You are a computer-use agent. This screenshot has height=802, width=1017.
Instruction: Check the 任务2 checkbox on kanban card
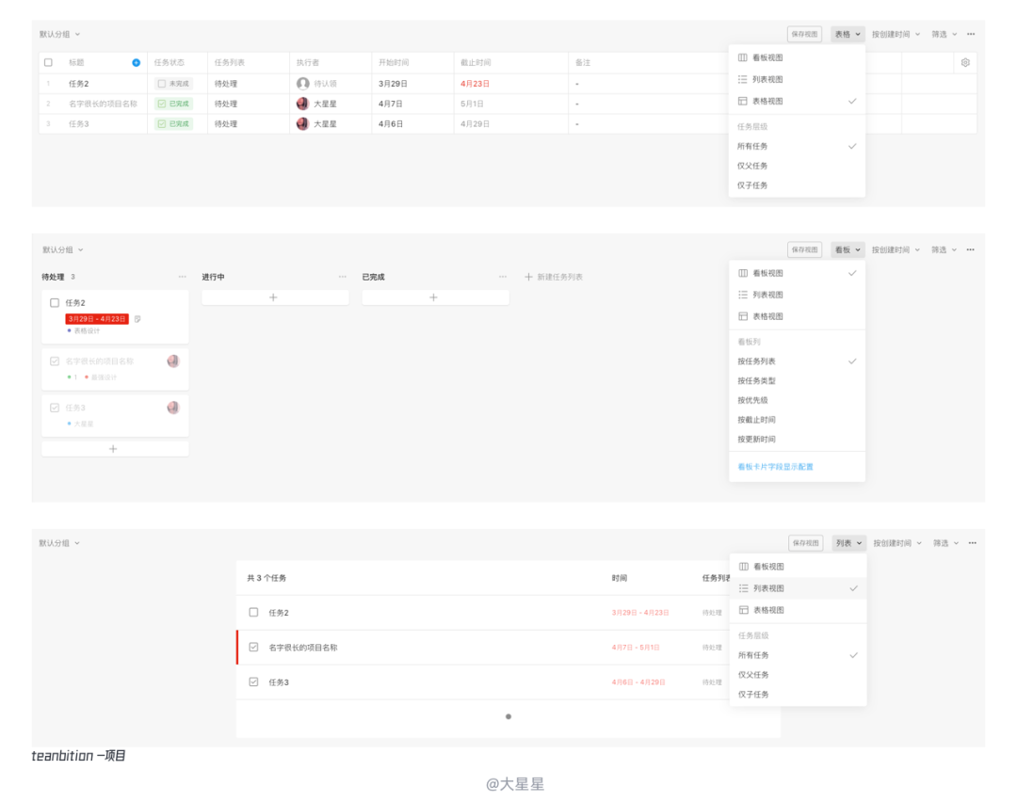pos(55,303)
